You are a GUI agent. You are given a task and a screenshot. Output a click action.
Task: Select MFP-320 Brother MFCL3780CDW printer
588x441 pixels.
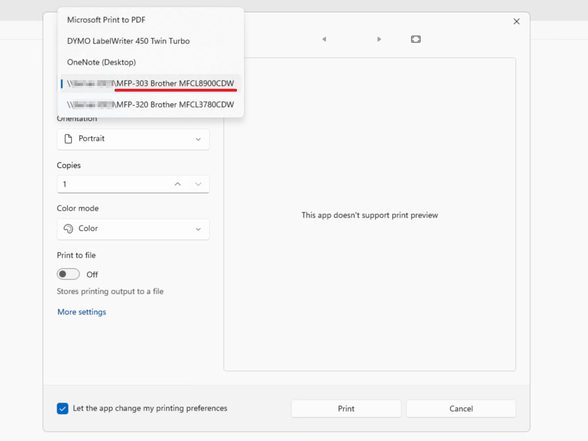point(151,105)
